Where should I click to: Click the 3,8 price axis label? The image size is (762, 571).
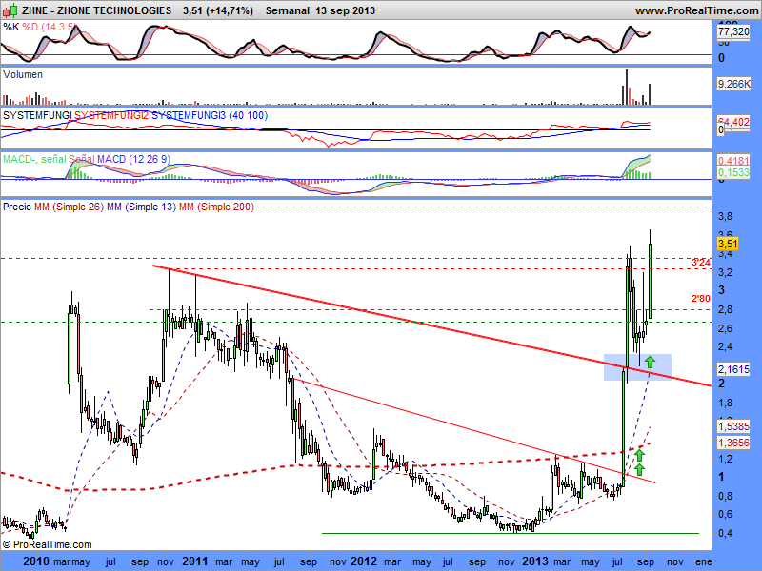(725, 217)
